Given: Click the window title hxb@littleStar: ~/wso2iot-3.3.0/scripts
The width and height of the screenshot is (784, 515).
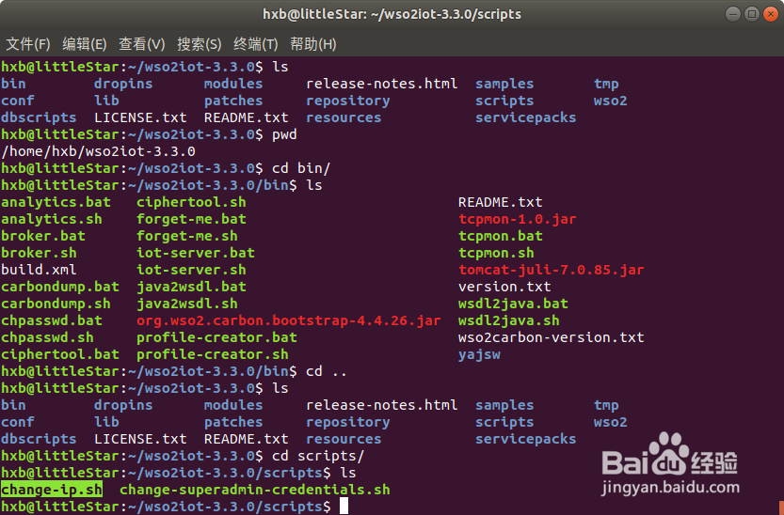Looking at the screenshot, I should click(392, 14).
